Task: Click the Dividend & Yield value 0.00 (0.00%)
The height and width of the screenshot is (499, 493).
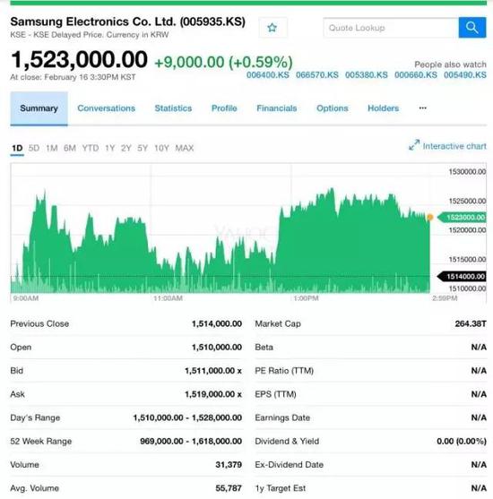Action: pos(462,441)
